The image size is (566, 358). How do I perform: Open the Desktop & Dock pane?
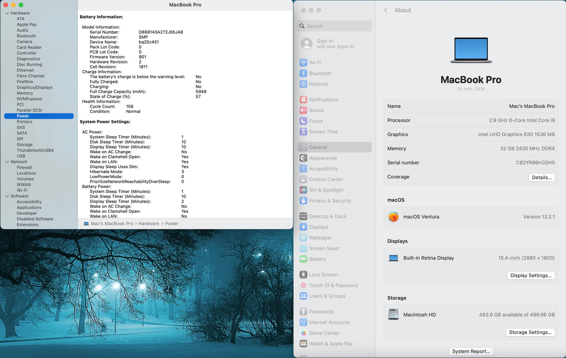click(x=327, y=216)
